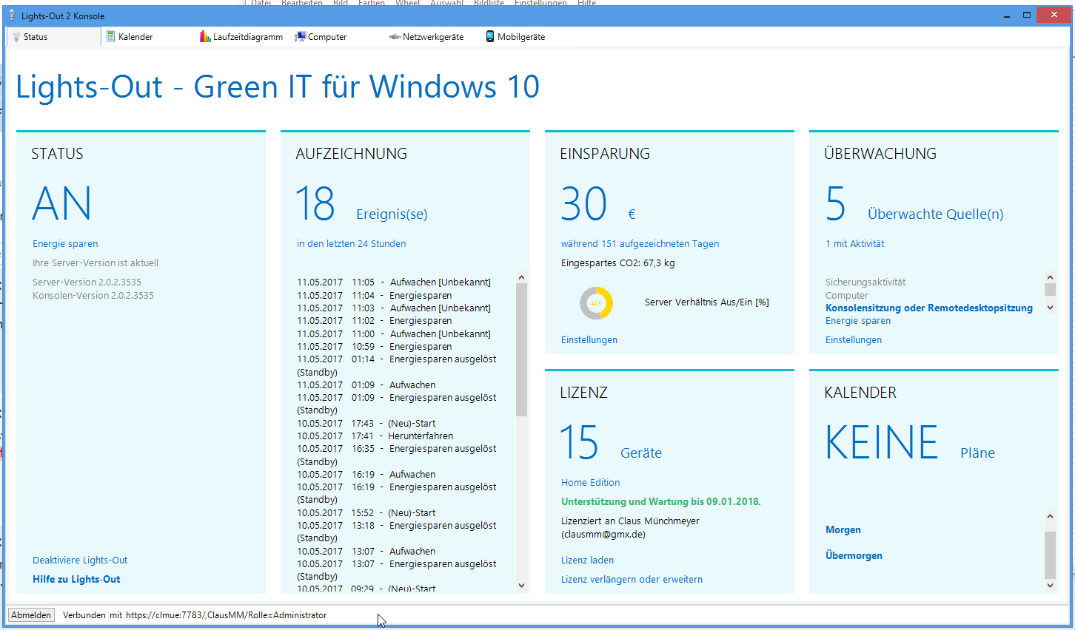The image size is (1075, 630).
Task: Click 'Konsolen-Version 2.0.2.3535' text
Action: (x=93, y=296)
